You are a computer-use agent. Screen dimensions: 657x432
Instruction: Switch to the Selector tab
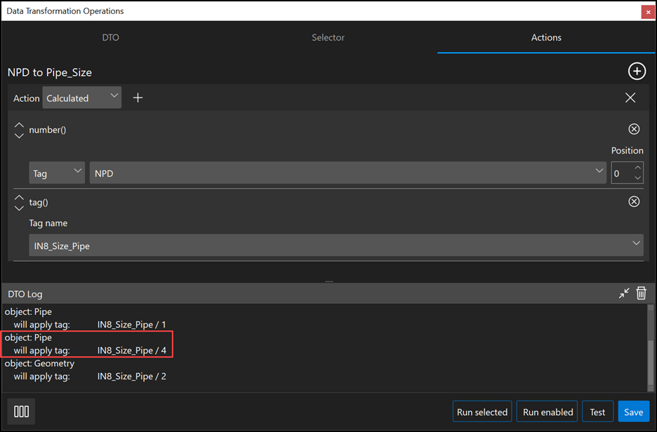point(328,38)
